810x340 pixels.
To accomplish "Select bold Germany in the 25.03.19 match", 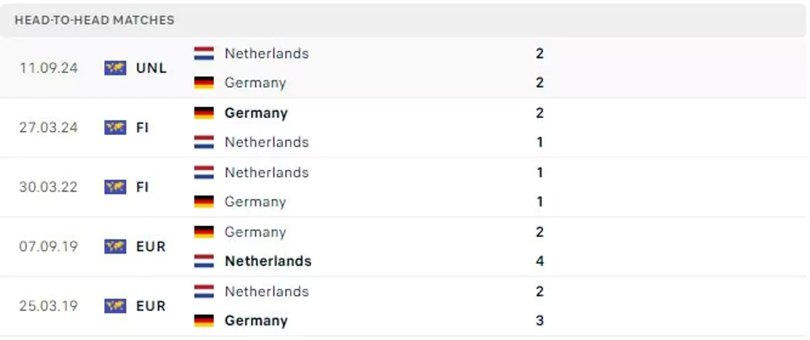I will [256, 320].
